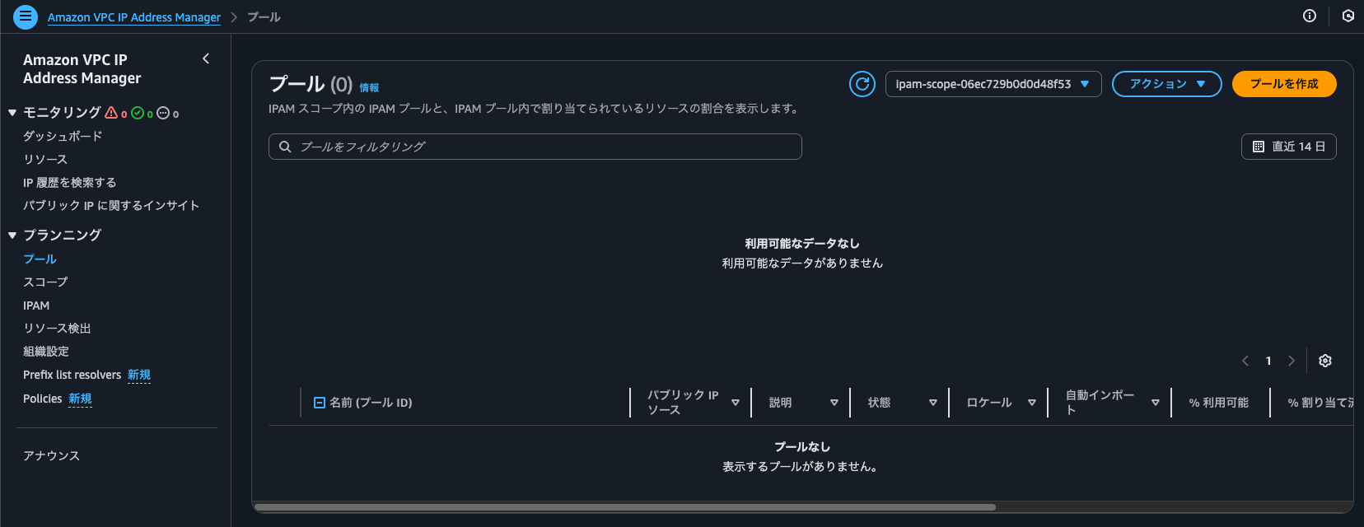Open 組織設定 in the sidebar
This screenshot has width=1364, height=527.
(x=46, y=351)
